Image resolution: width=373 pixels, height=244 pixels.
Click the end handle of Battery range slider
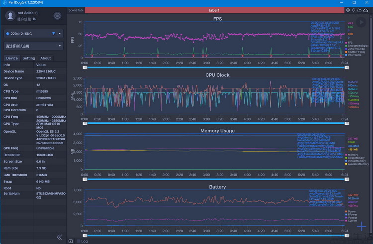point(347,236)
